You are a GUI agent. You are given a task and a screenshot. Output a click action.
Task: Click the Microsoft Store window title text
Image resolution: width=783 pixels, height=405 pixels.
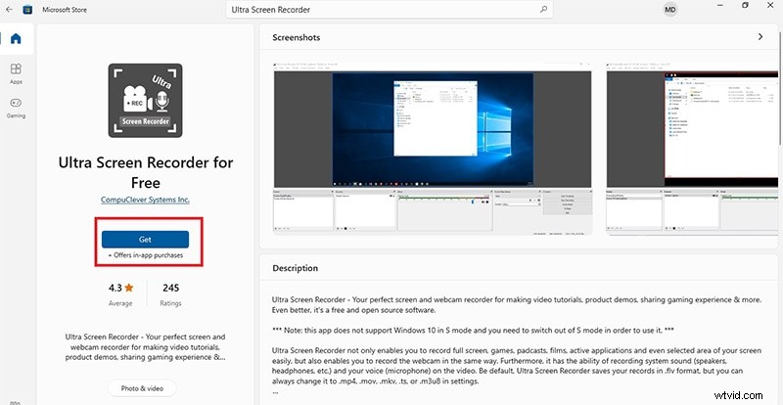click(65, 10)
